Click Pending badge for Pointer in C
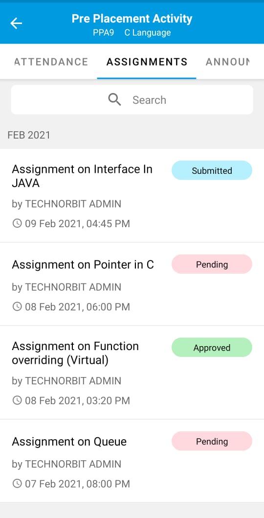This screenshot has height=518, width=264. coord(212,264)
